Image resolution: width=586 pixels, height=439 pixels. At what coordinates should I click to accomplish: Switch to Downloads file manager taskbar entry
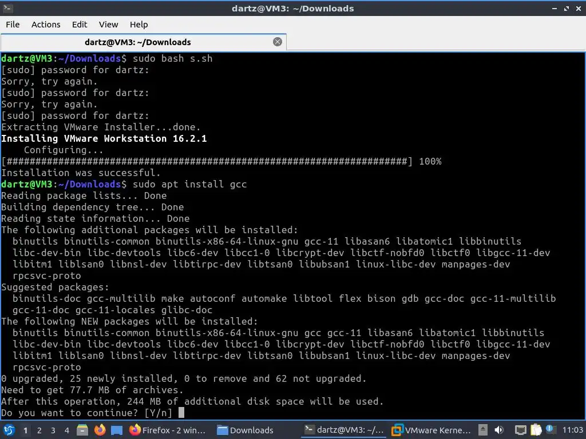coord(246,430)
